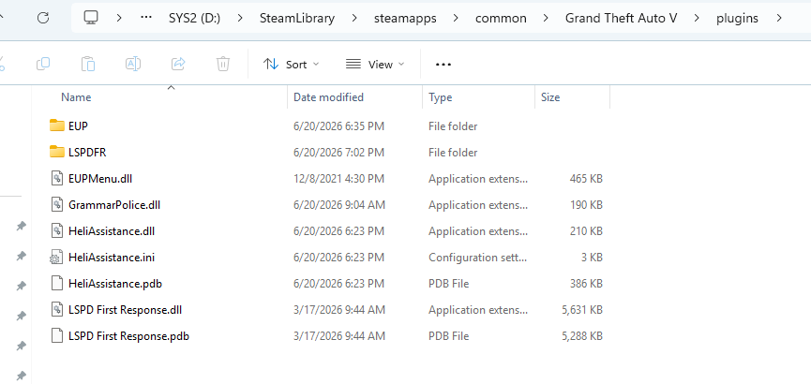Click the 465 KB size cell

(x=586, y=179)
